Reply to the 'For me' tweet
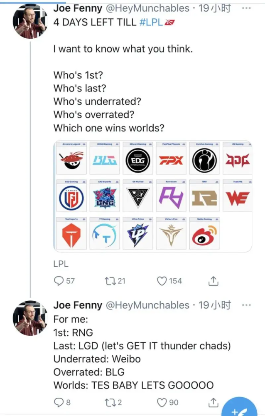Image resolution: width=265 pixels, height=416 pixels. point(59,402)
